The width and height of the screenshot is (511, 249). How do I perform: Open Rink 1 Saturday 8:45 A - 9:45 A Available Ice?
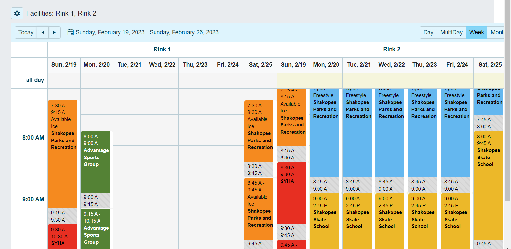(x=259, y=208)
